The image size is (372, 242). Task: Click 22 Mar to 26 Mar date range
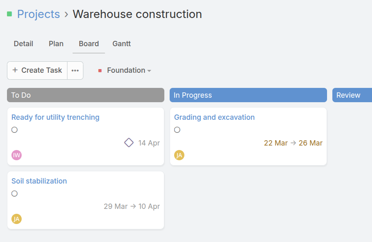(x=293, y=143)
